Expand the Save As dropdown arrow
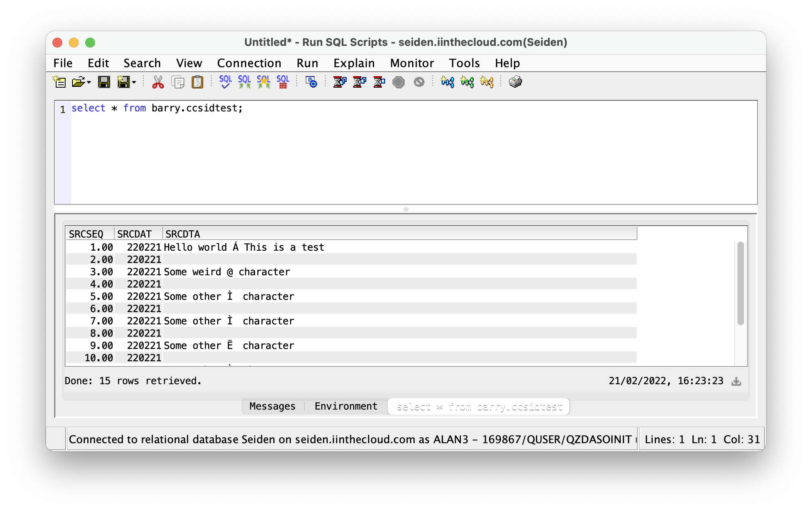812x512 pixels. click(x=134, y=82)
